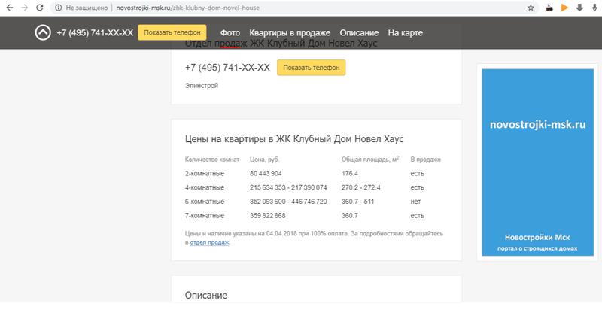
Task: Show phone number in the top header
Action: pos(172,32)
